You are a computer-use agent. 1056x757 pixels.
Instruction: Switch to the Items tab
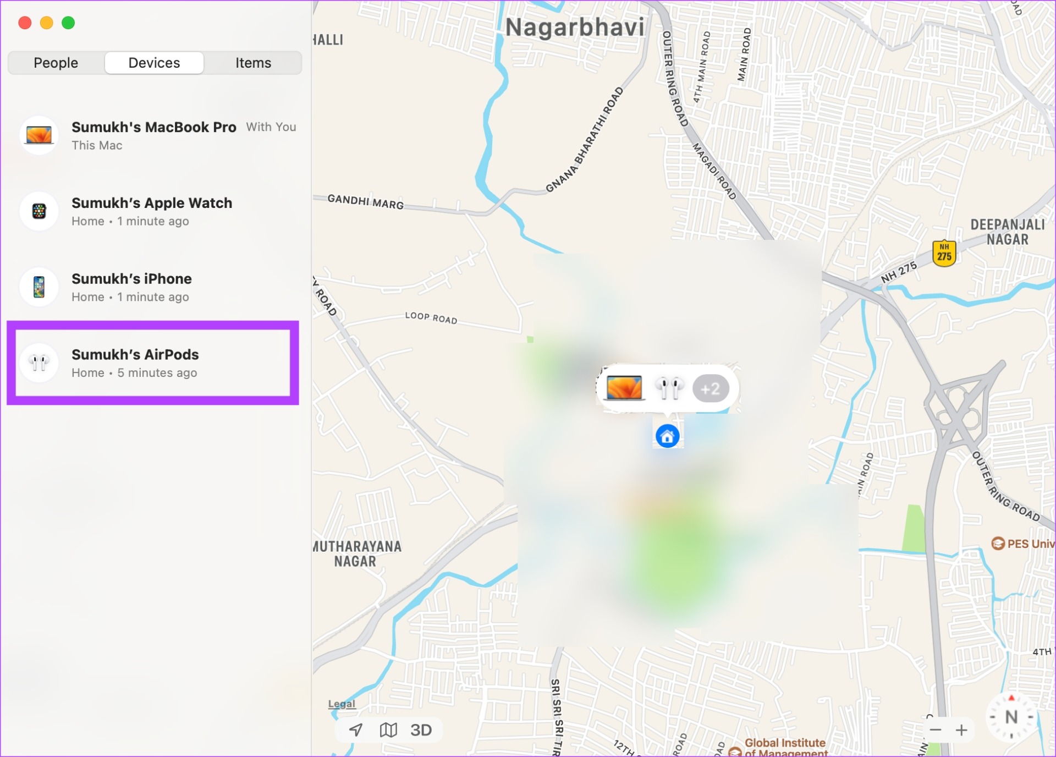pyautogui.click(x=253, y=63)
